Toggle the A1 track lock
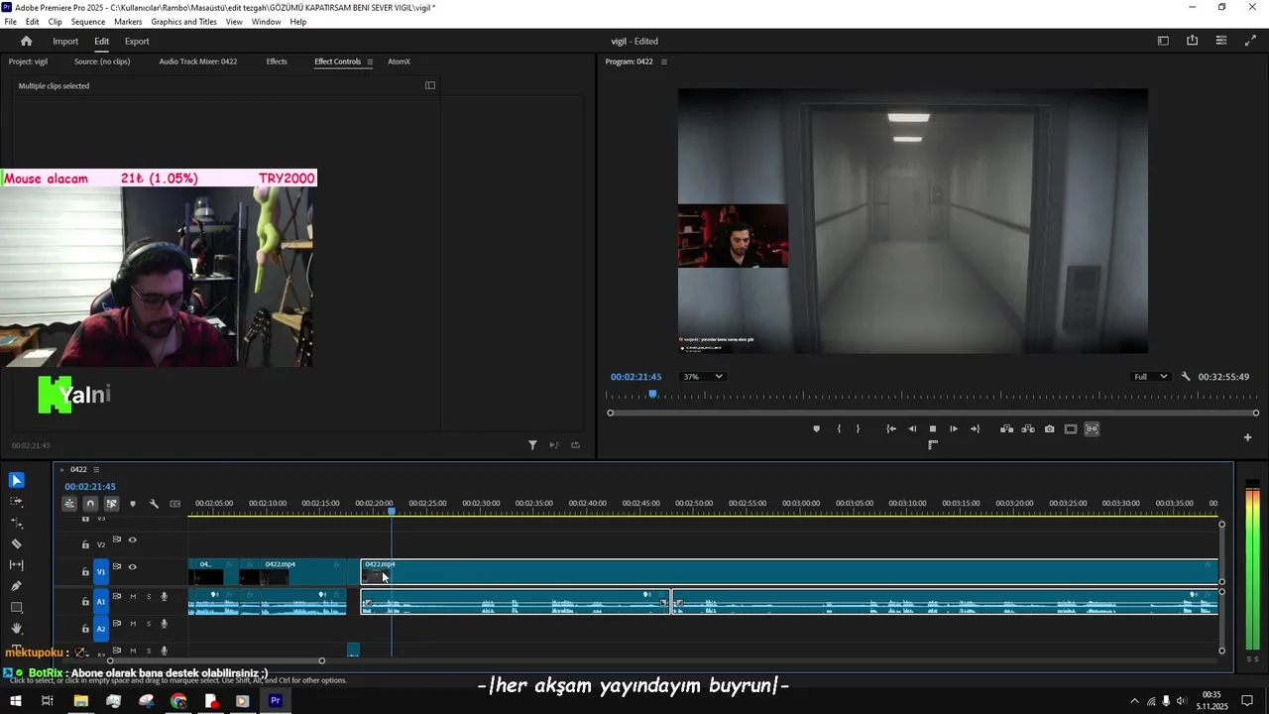The height and width of the screenshot is (714, 1269). click(x=85, y=601)
